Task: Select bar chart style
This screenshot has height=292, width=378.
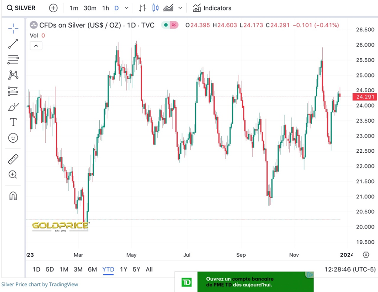Action: [142, 8]
